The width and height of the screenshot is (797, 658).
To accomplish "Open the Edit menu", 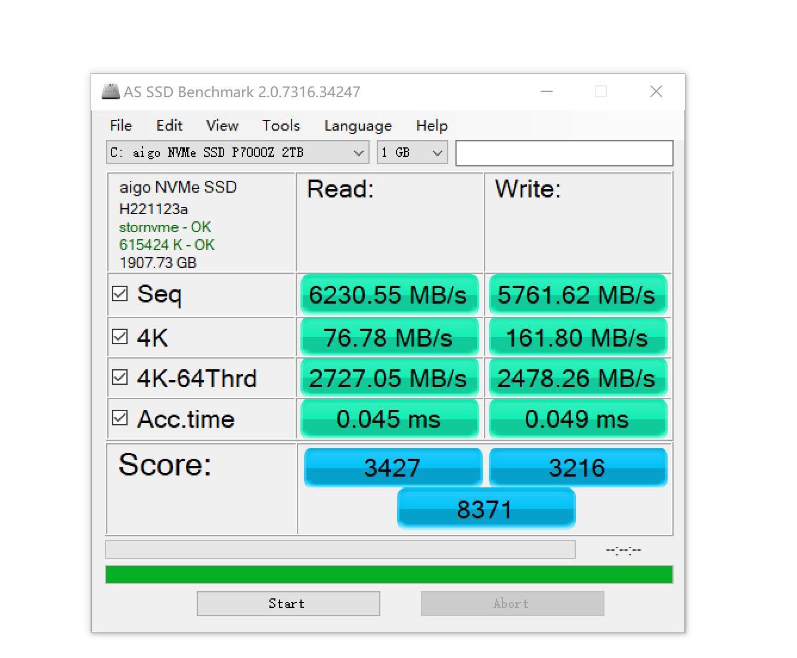I will tap(169, 126).
